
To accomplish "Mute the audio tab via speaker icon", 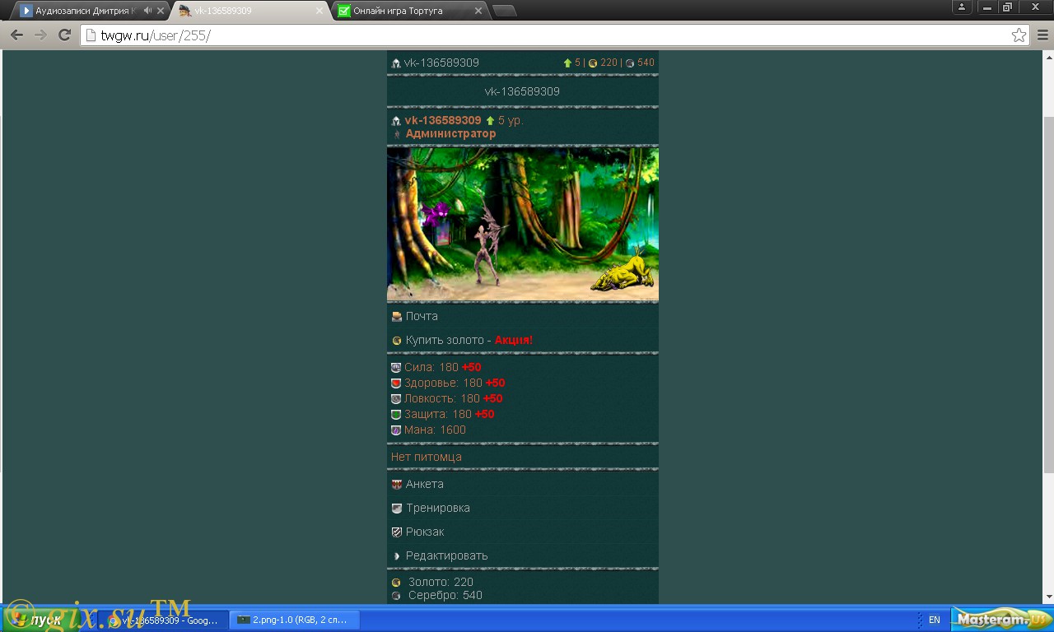I will point(147,11).
